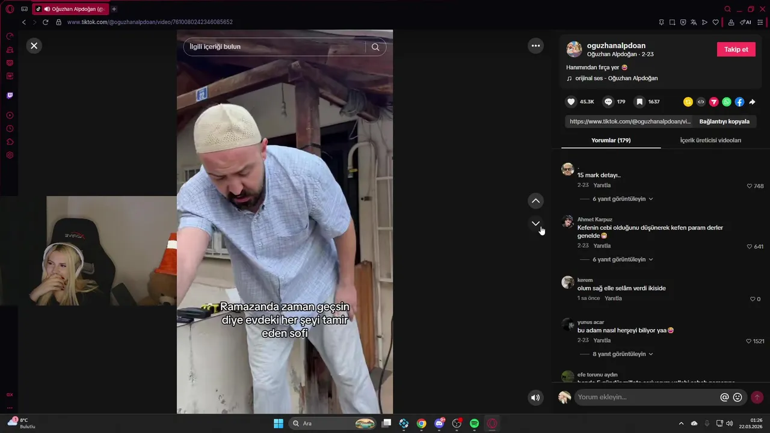The height and width of the screenshot is (433, 770).
Task: Open browser profile account icon
Action: [x=731, y=22]
